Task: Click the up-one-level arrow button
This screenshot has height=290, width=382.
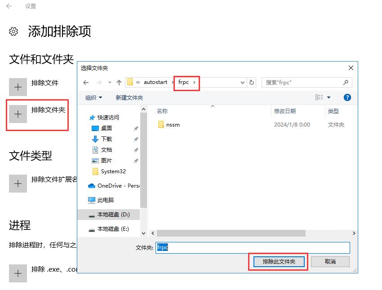Action: (x=119, y=83)
